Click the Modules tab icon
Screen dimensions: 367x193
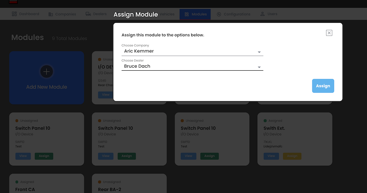(x=187, y=14)
